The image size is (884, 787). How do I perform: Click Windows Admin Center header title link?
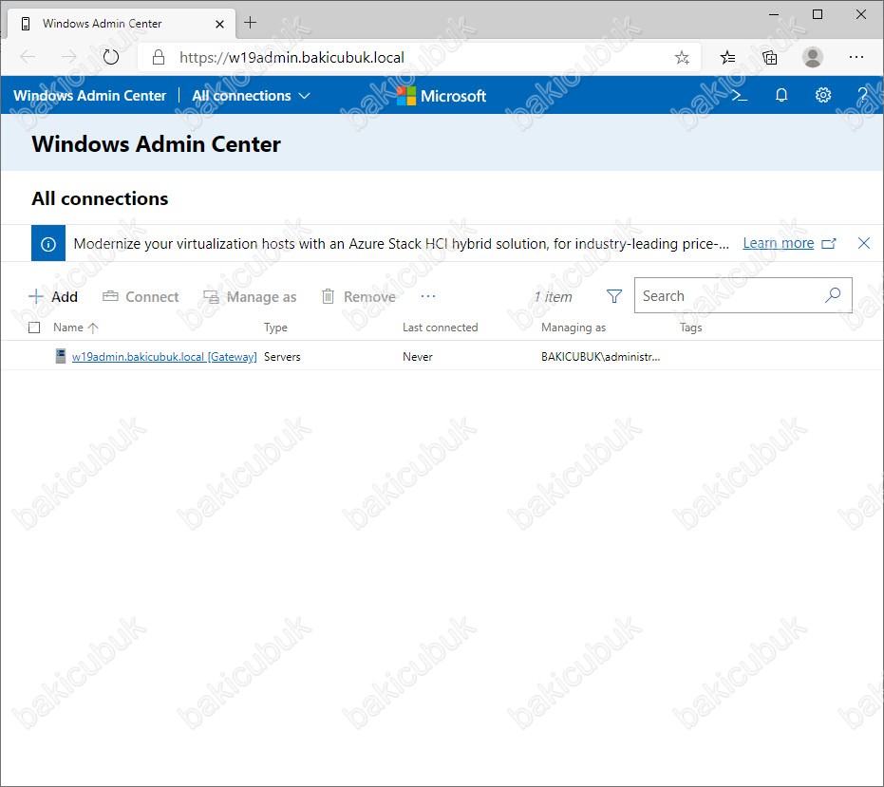89,96
